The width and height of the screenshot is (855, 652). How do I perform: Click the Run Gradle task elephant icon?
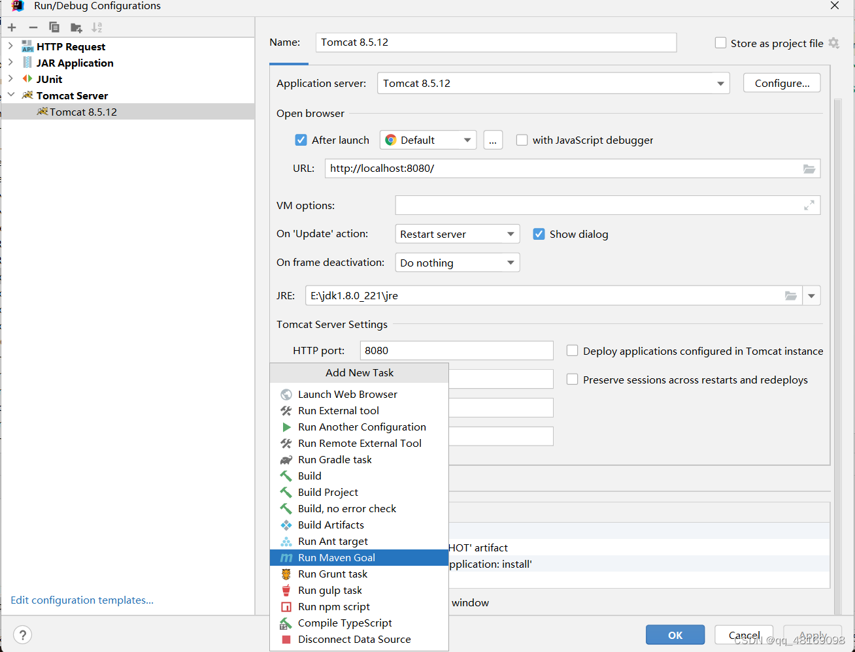(x=286, y=460)
